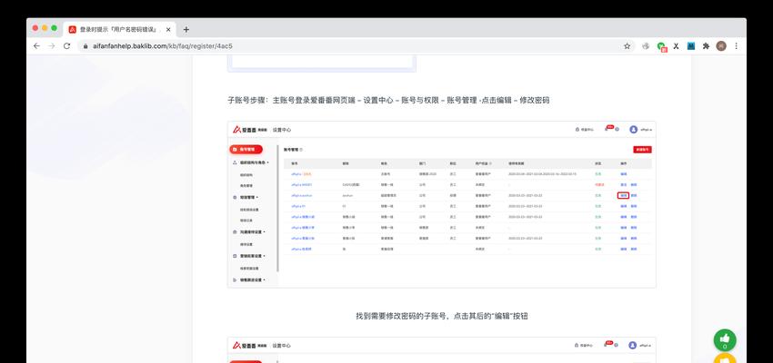The width and height of the screenshot is (773, 363).
Task: Minimize the Chrome window with yellow button
Action: pos(45,28)
